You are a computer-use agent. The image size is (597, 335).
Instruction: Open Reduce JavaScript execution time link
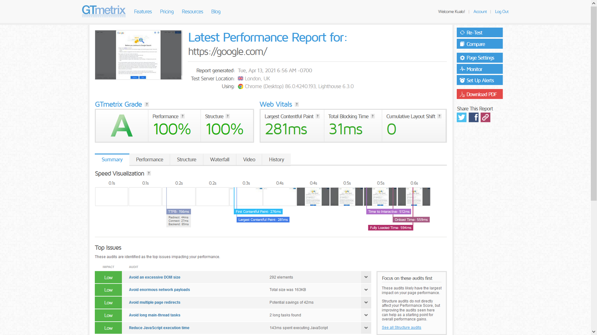(159, 328)
